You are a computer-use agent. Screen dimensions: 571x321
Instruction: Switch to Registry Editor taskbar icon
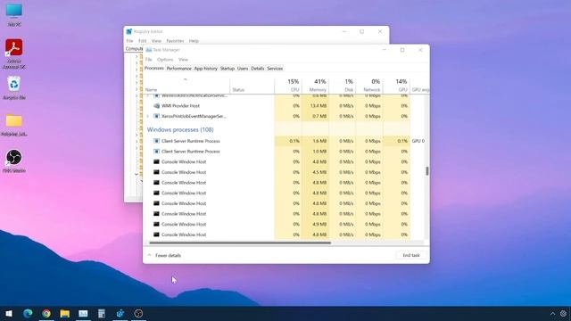tap(120, 313)
